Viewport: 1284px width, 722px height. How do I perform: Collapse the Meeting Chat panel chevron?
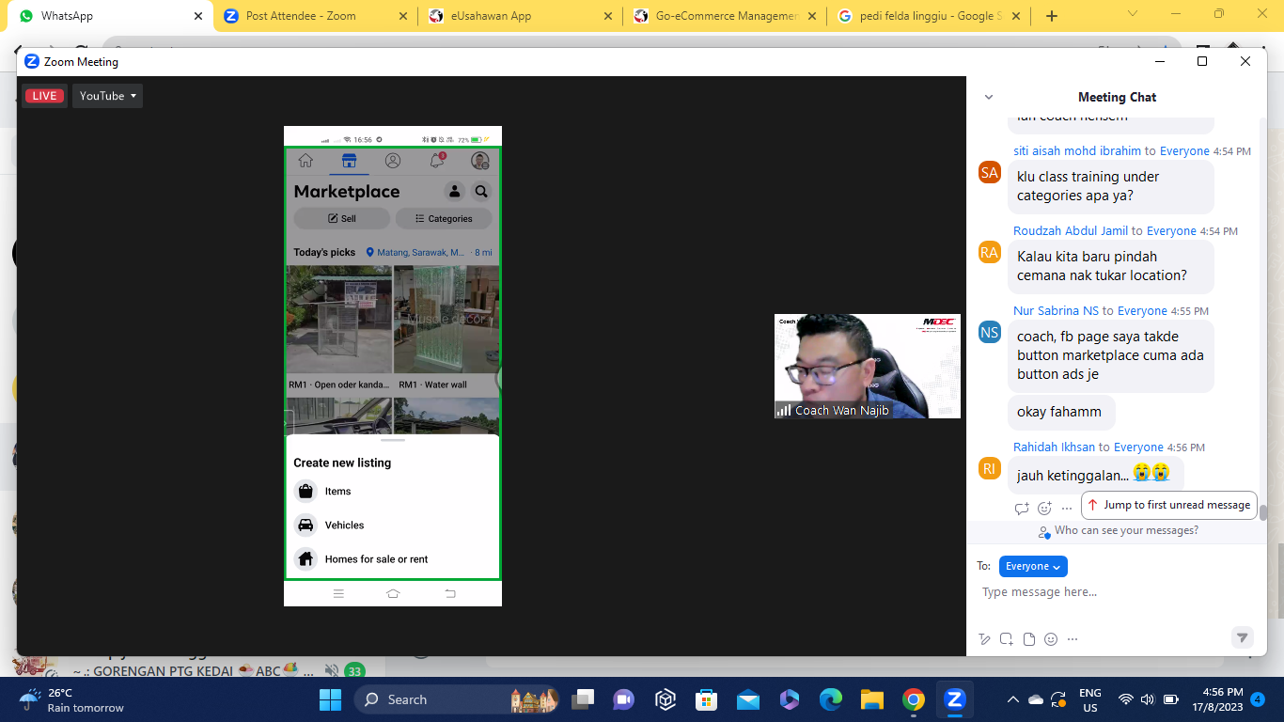coord(988,97)
